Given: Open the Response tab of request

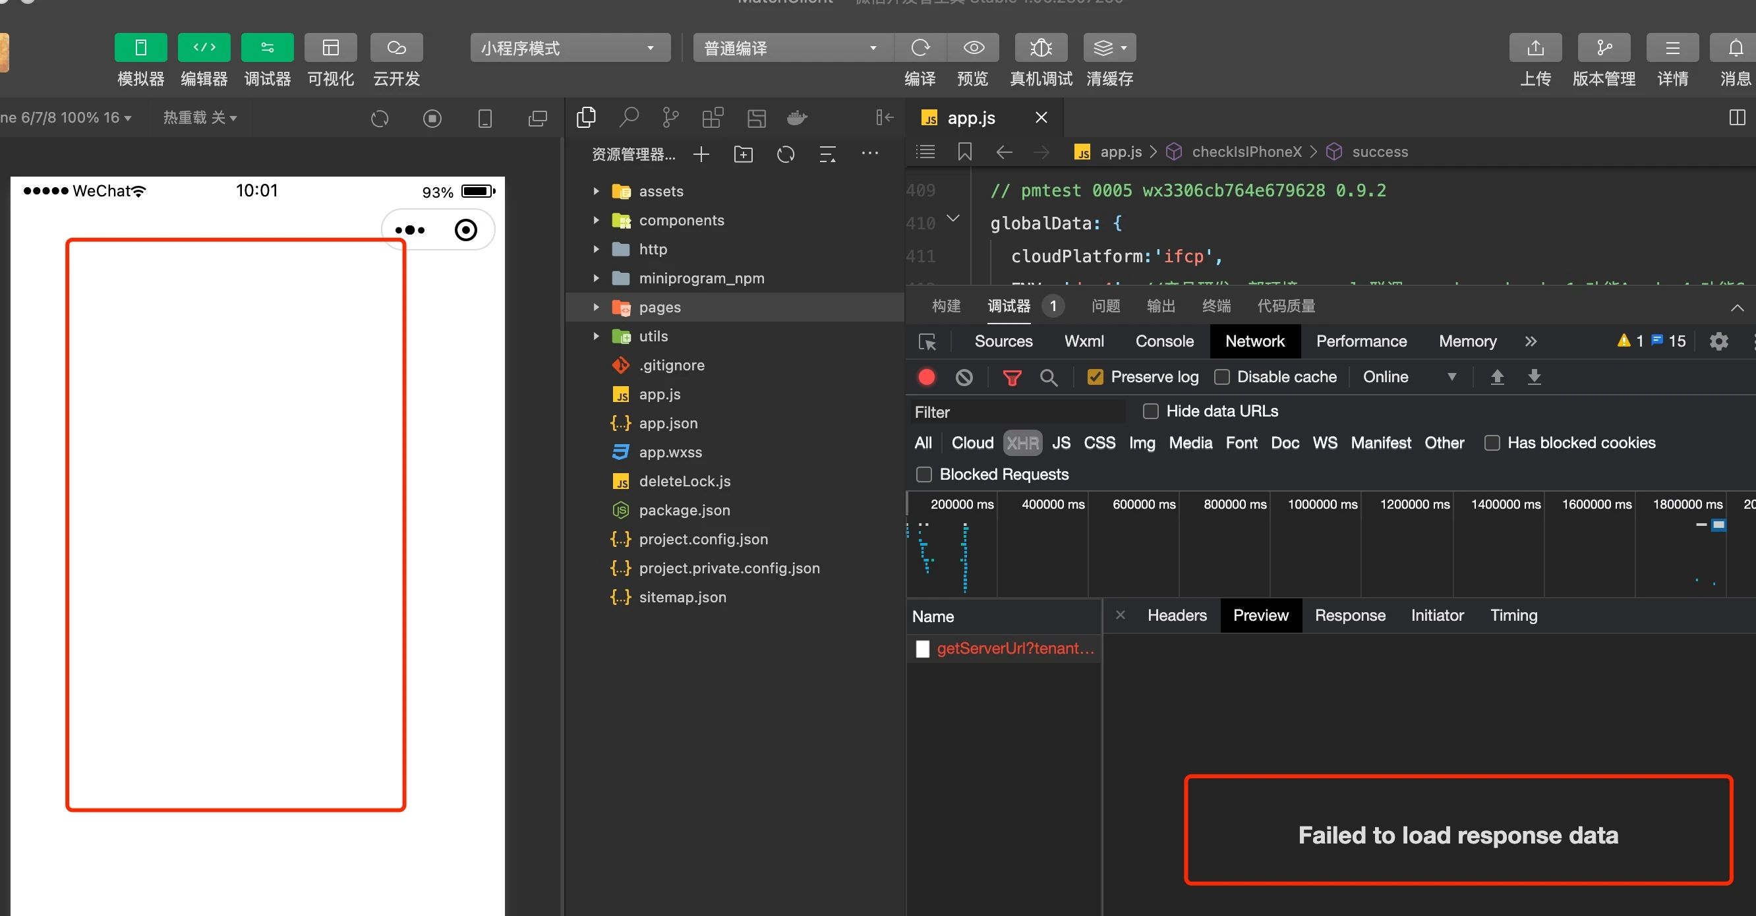Looking at the screenshot, I should pos(1349,615).
